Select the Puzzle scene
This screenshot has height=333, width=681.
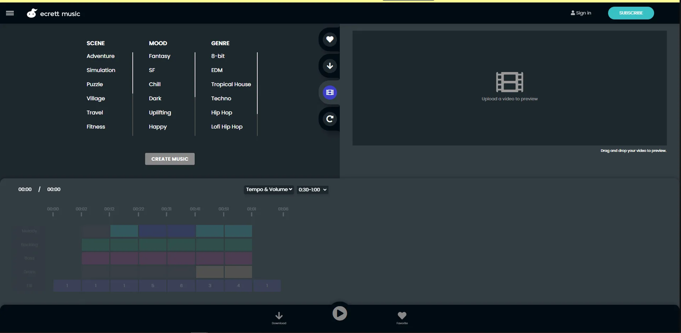pyautogui.click(x=95, y=84)
